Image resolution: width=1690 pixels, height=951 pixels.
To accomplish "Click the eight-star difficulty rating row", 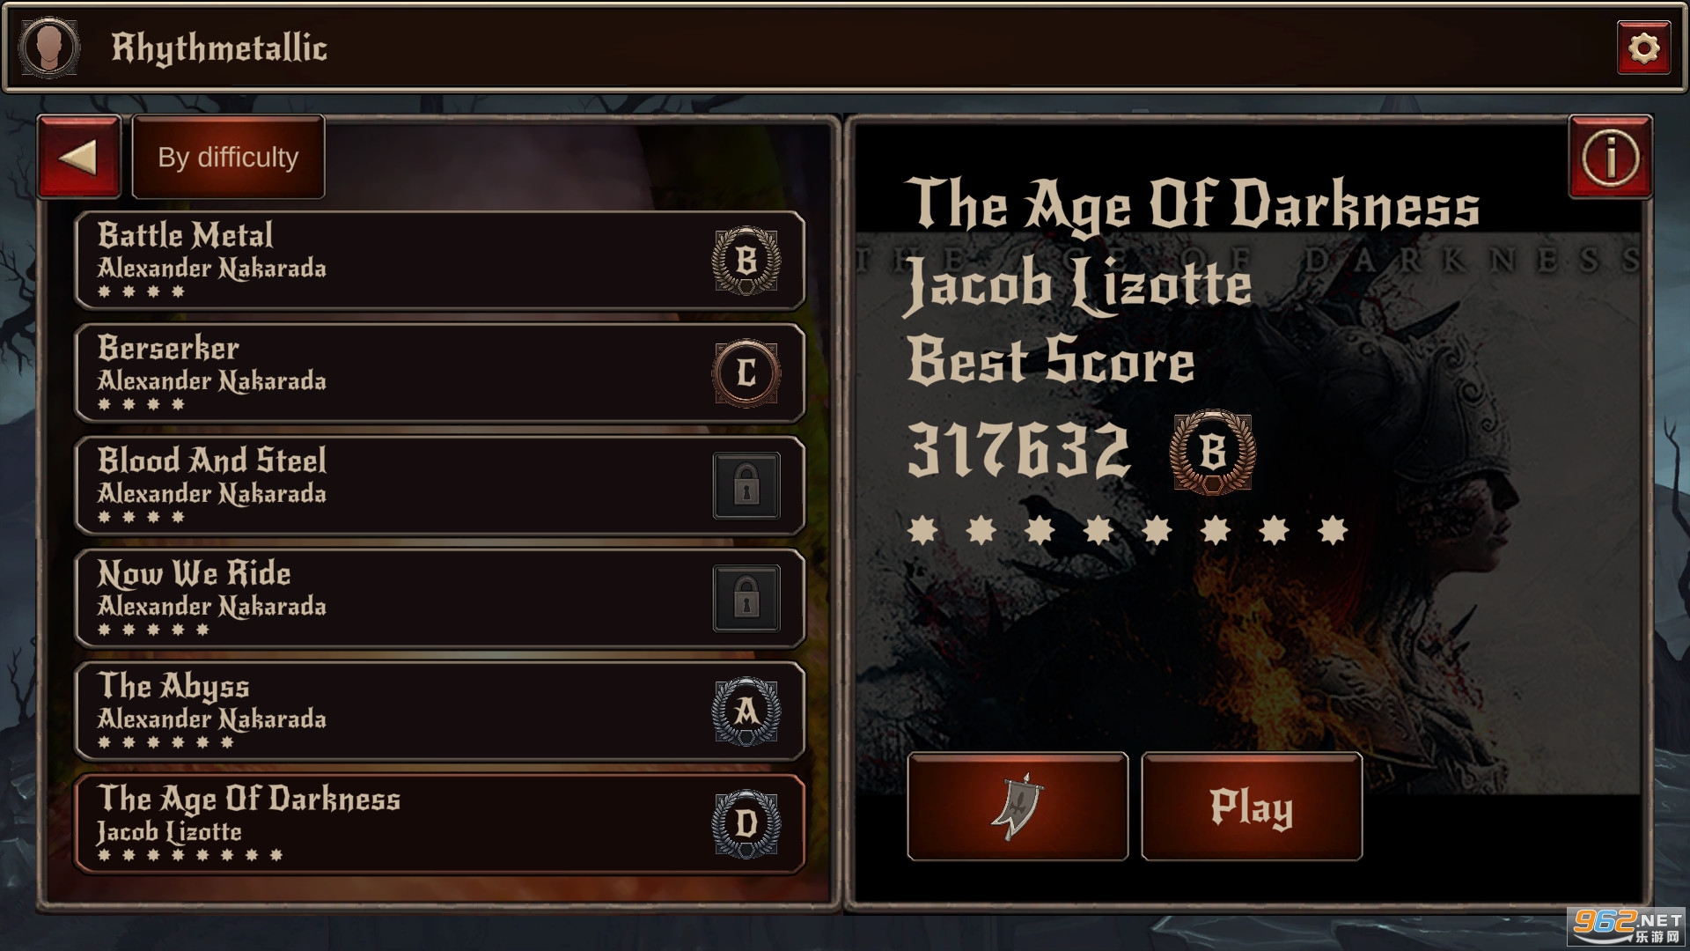I will coord(1128,530).
